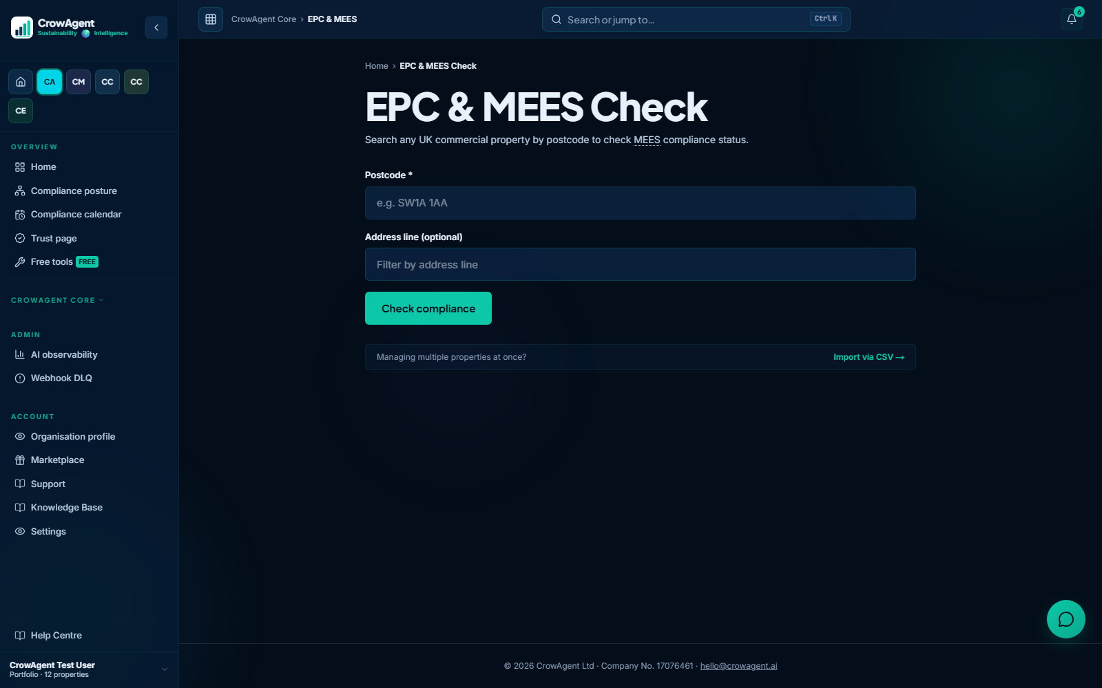Viewport: 1102px width, 688px height.
Task: Click the Check compliance button
Action: pyautogui.click(x=428, y=308)
